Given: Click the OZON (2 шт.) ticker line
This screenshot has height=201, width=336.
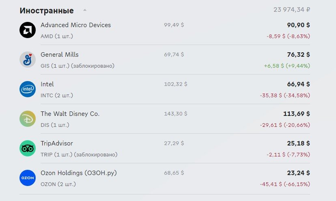Looking at the screenshot, I should pos(58,184).
